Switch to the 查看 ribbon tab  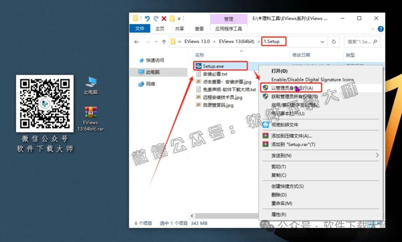click(199, 28)
